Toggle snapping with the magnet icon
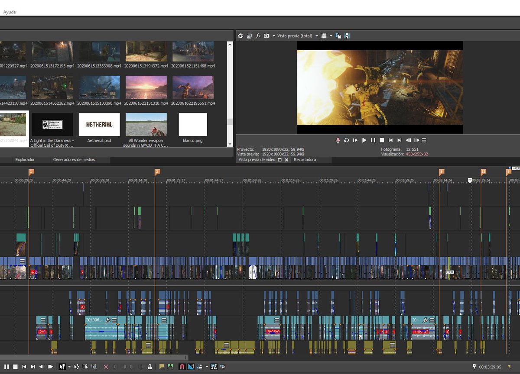The height and width of the screenshot is (374, 520). (182, 367)
